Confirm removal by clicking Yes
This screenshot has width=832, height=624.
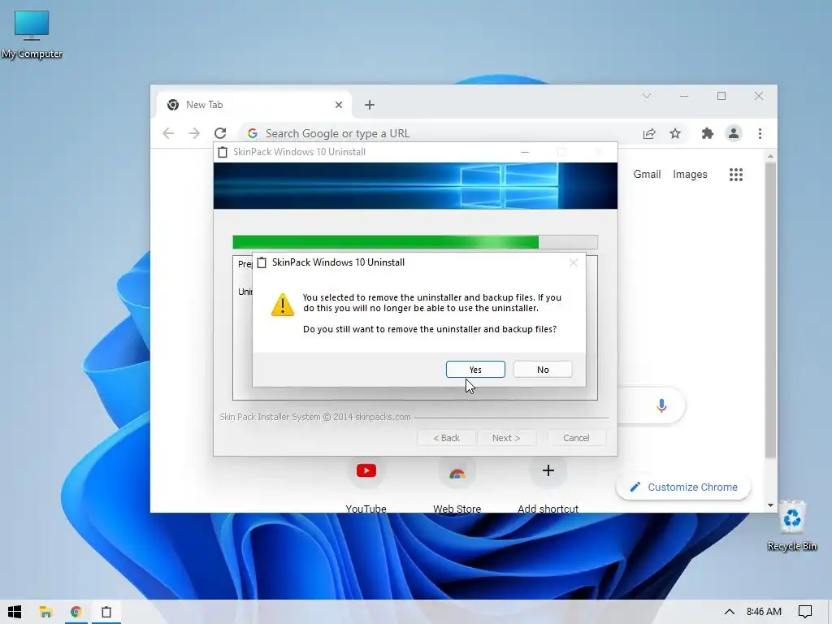coord(475,370)
